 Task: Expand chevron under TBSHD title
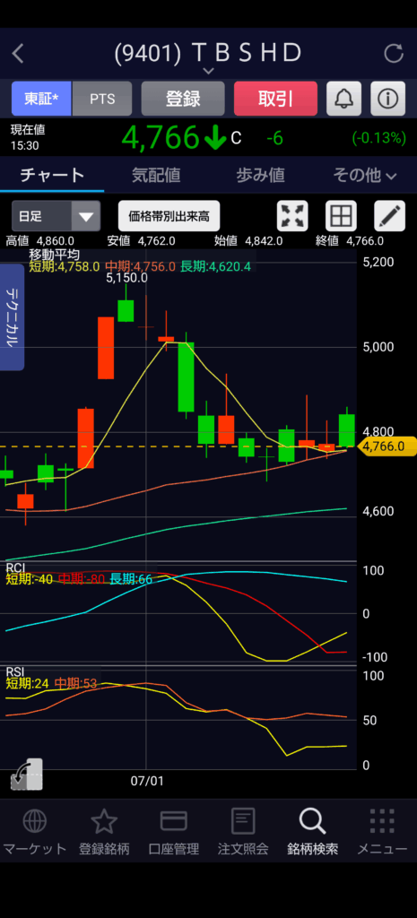click(x=208, y=71)
